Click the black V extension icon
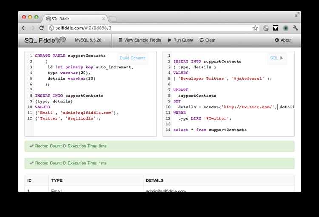Screen dimensions: 319x217 coord(276,28)
